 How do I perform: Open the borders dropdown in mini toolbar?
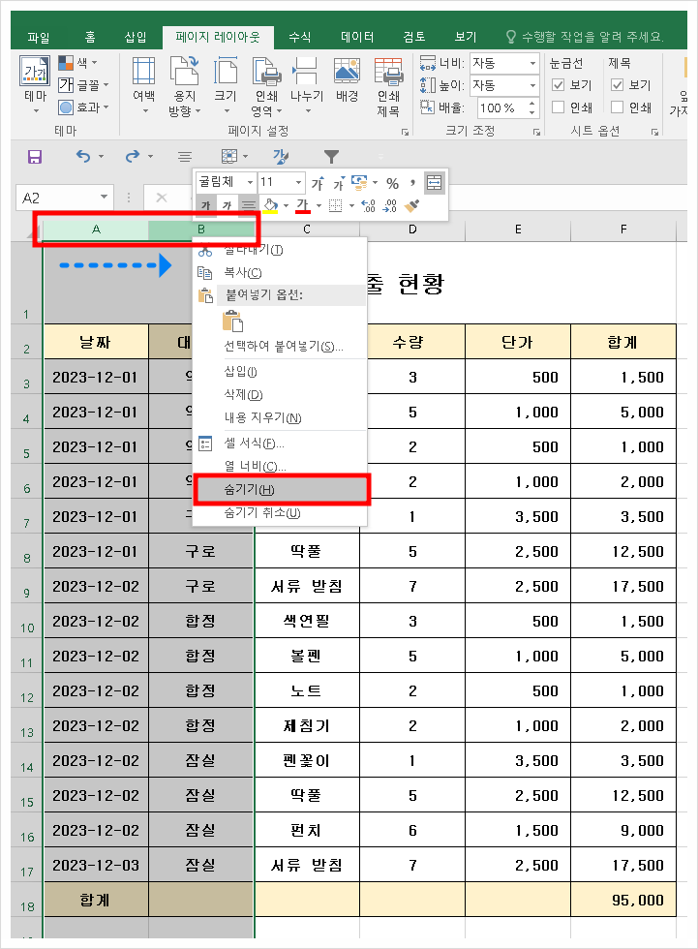tap(352, 206)
